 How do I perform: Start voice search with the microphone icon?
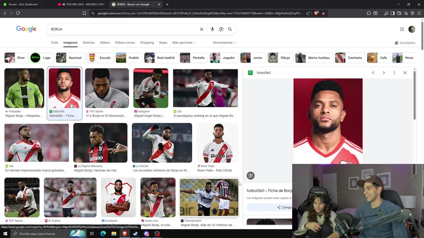coord(212,29)
